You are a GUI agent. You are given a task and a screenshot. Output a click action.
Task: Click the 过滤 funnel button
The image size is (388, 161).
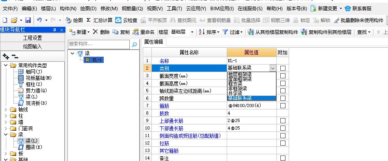pyautogui.click(x=232, y=32)
